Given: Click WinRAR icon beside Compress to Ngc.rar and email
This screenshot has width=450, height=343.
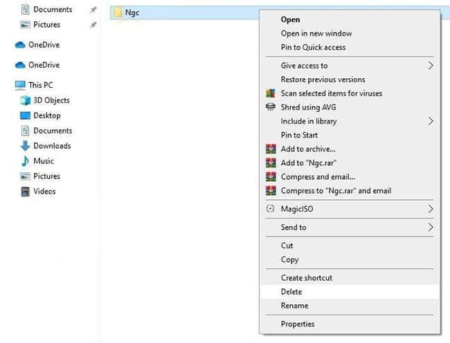Looking at the screenshot, I should (271, 191).
